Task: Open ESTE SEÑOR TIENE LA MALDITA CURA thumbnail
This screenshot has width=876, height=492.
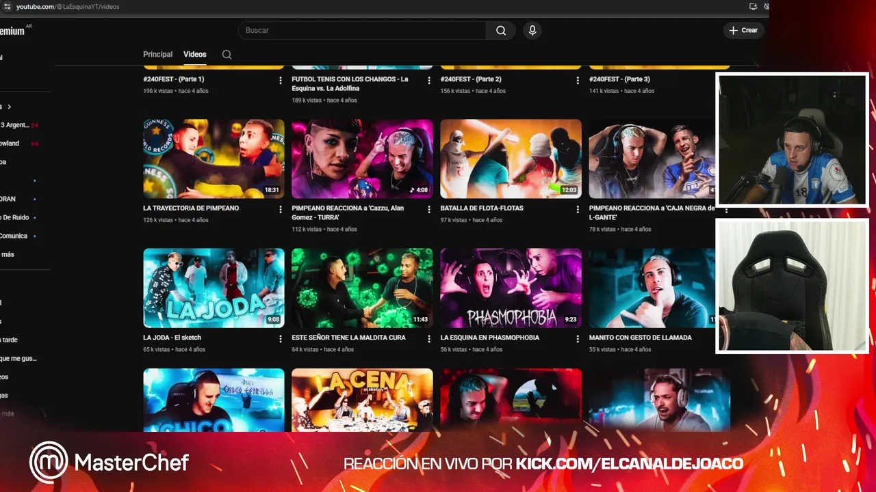Action: click(362, 288)
